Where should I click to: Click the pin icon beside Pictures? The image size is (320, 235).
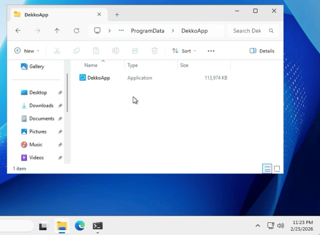pyautogui.click(x=60, y=132)
